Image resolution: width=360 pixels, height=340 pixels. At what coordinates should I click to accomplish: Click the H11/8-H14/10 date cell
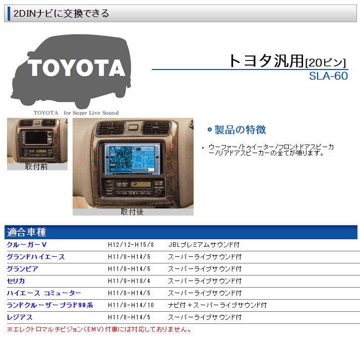point(131,305)
